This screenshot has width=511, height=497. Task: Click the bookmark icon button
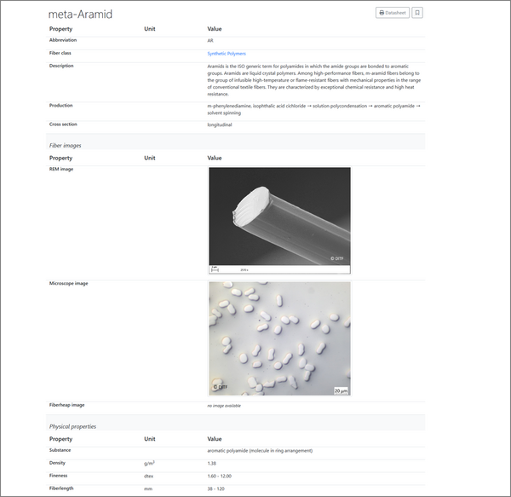coord(417,13)
